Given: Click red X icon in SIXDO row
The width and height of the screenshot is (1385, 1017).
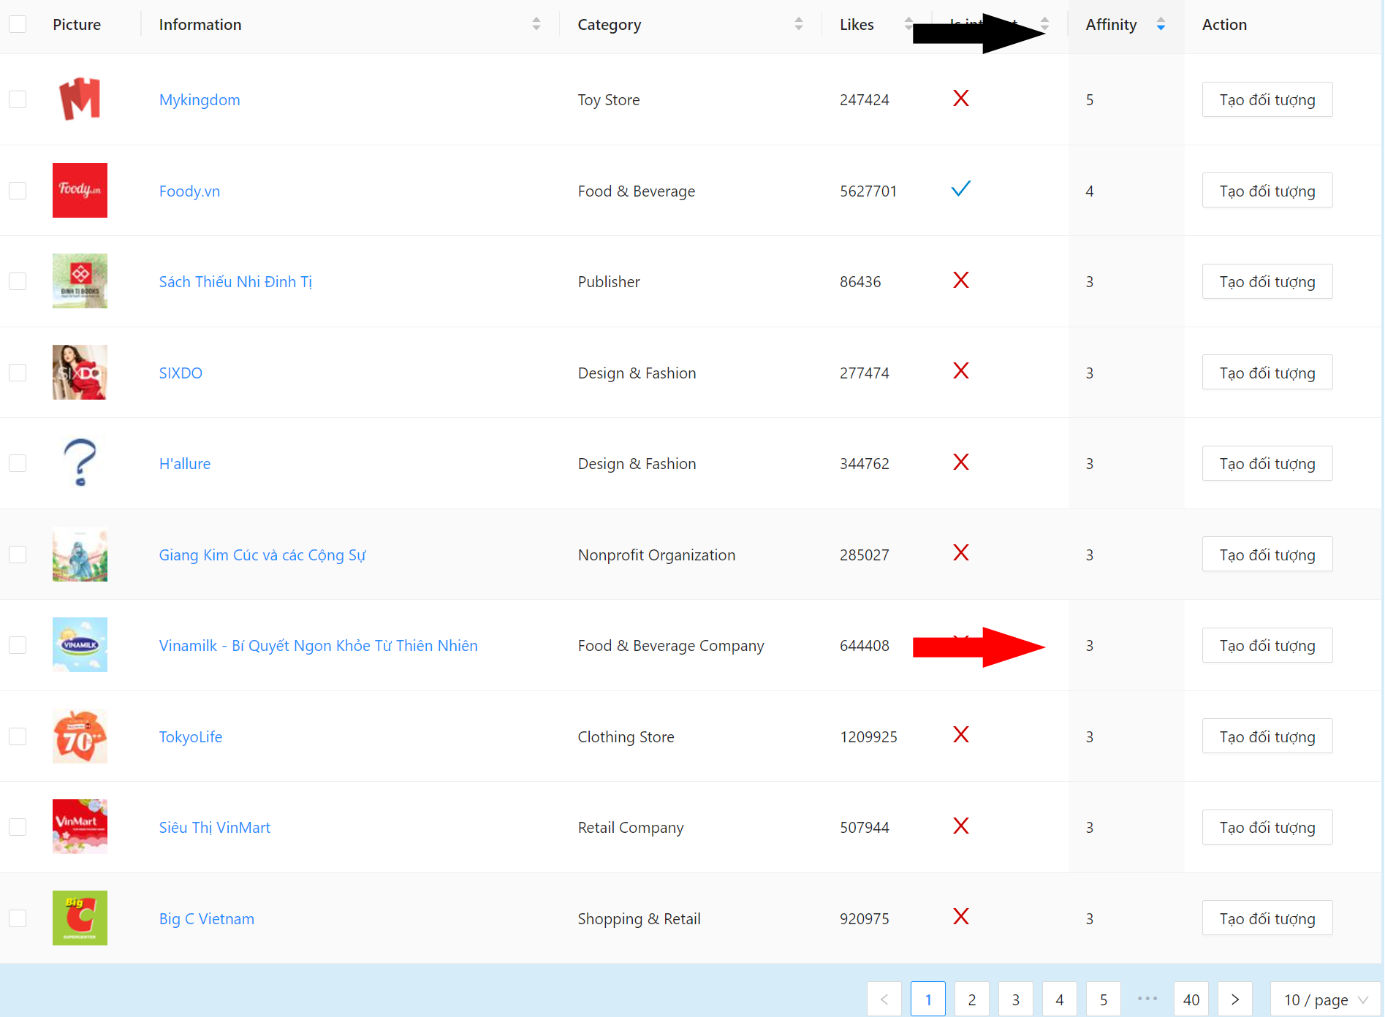Looking at the screenshot, I should click(x=961, y=370).
